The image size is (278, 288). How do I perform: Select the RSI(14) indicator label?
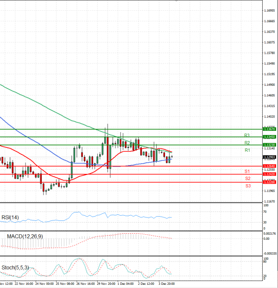10,217
